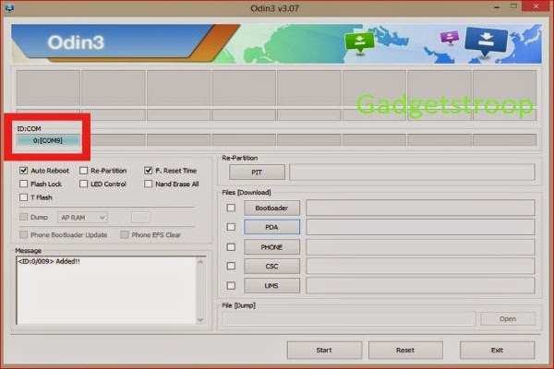554x369 pixels.
Task: Tick the checkbox beside PHONE button
Action: click(x=231, y=247)
